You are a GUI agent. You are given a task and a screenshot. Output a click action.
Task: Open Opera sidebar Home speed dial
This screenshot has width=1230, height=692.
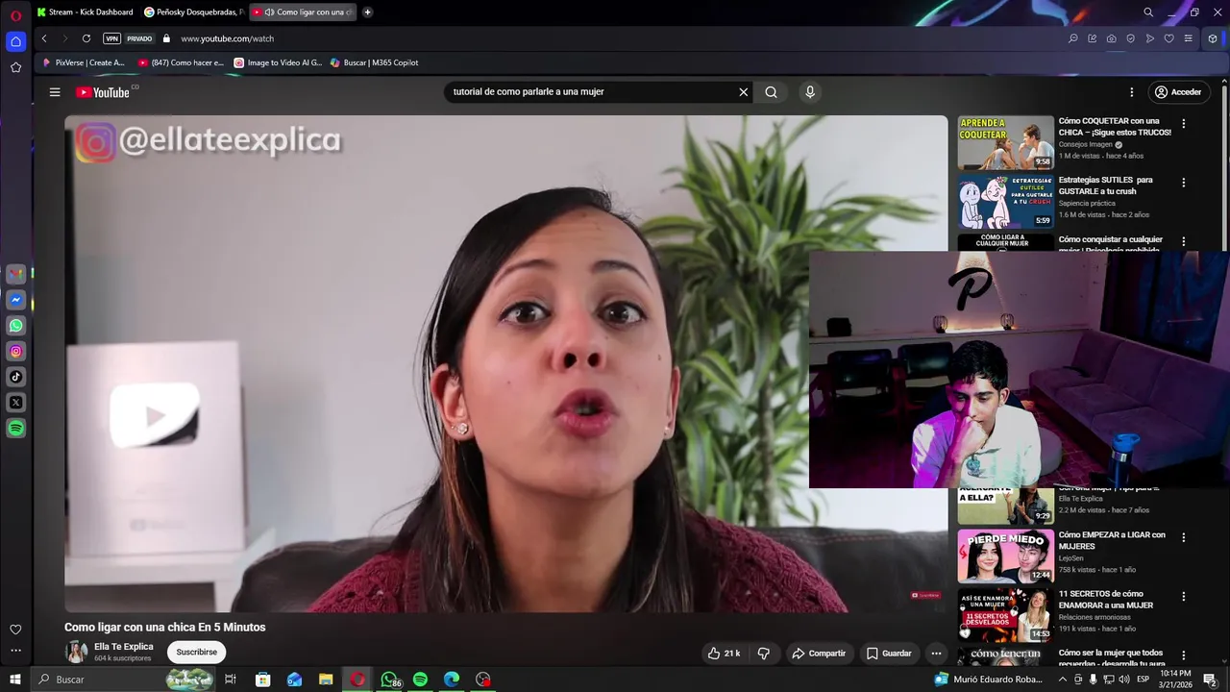(x=15, y=41)
